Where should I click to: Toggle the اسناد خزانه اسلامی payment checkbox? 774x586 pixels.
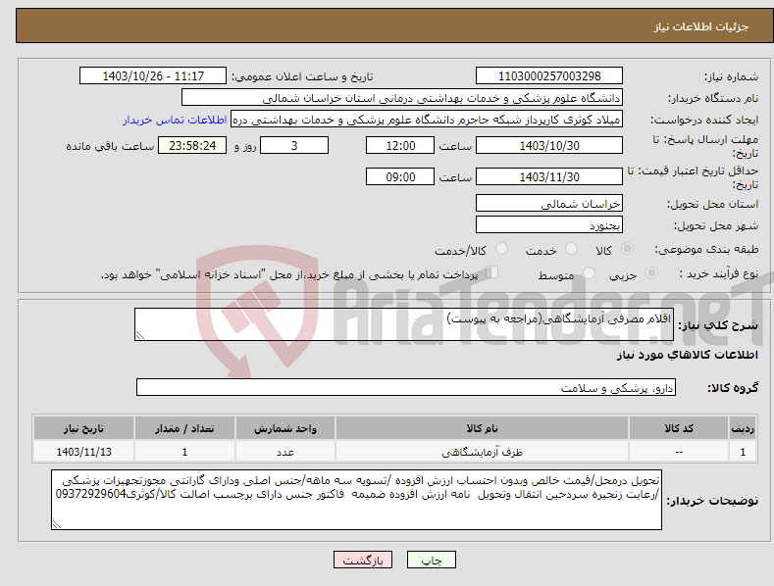(x=491, y=271)
